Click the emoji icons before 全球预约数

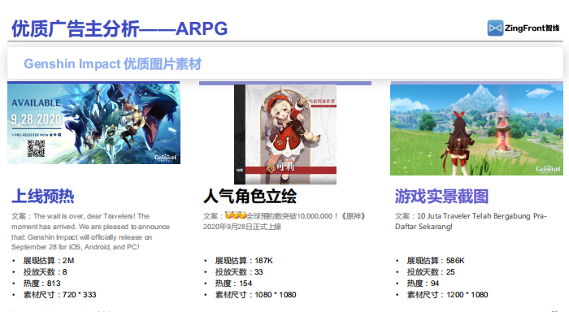pos(236,215)
